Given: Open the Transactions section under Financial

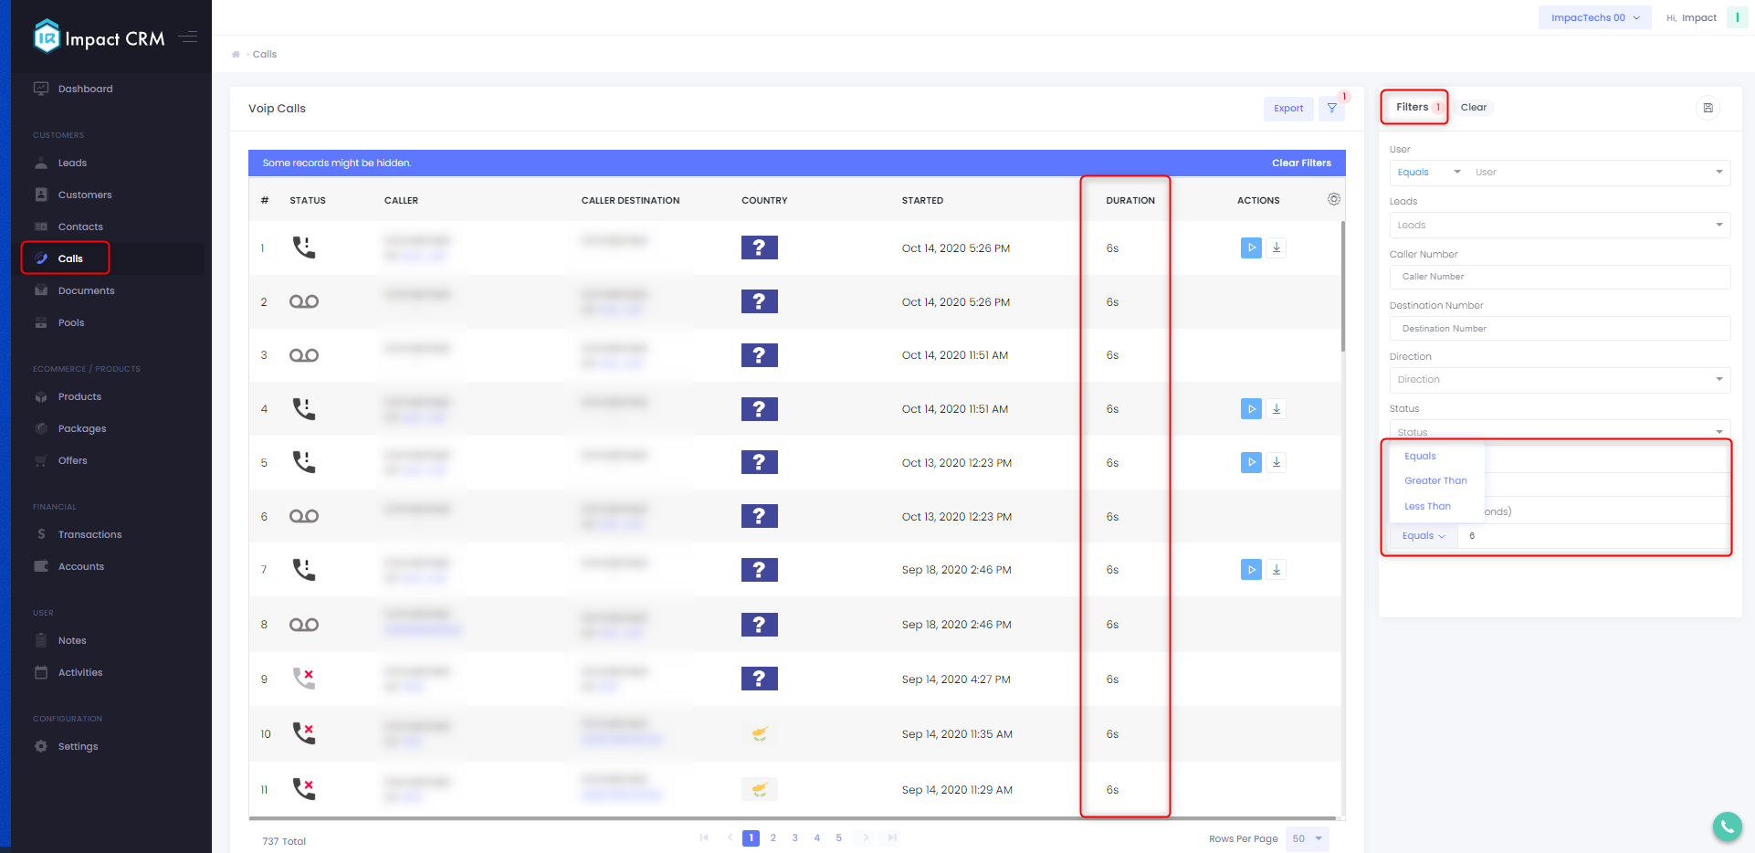Looking at the screenshot, I should [89, 534].
